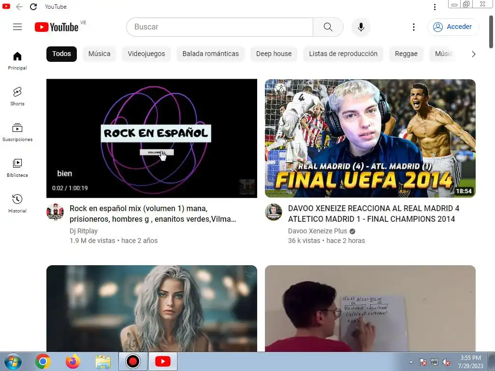Open the whiteboard math video thumbnail
This screenshot has height=371, width=495.
click(x=370, y=309)
